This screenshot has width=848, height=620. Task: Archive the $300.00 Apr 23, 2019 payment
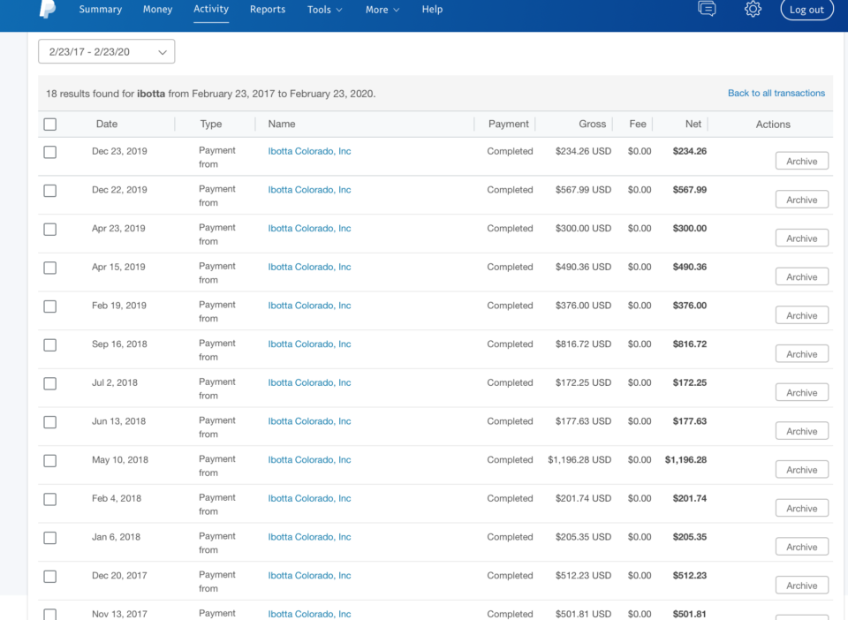point(801,238)
